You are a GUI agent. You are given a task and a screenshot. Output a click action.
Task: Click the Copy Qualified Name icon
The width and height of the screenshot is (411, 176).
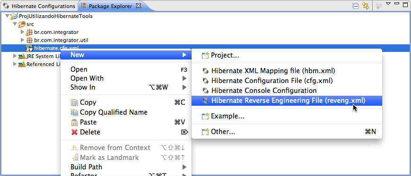pos(74,112)
